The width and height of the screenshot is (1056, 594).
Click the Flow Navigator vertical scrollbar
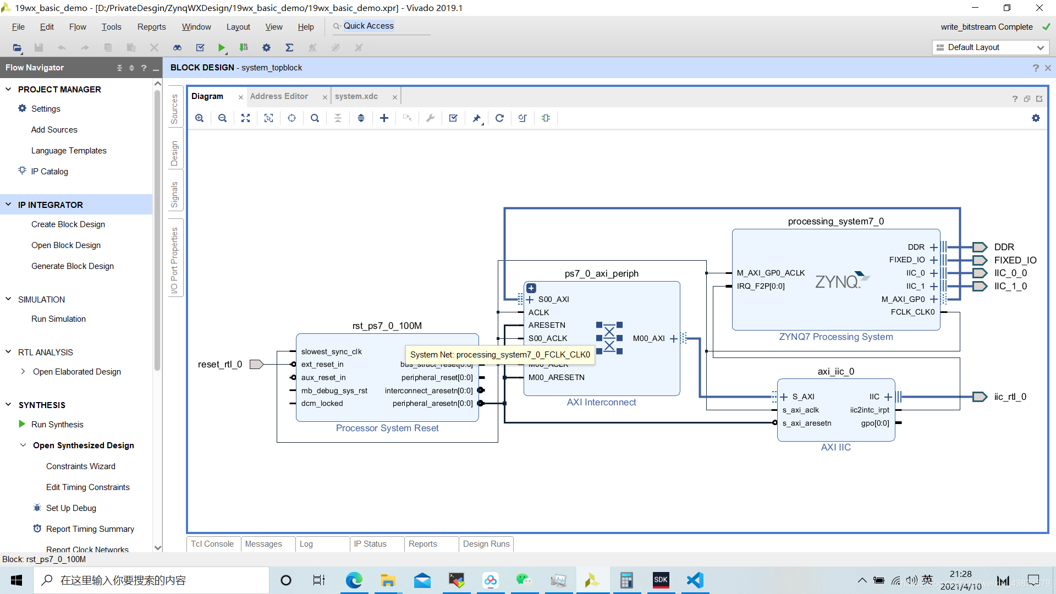point(158,231)
